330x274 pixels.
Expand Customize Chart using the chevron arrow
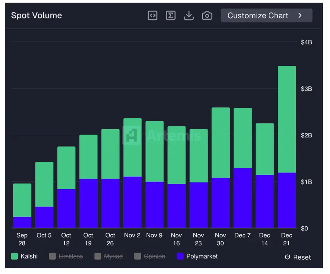(300, 16)
